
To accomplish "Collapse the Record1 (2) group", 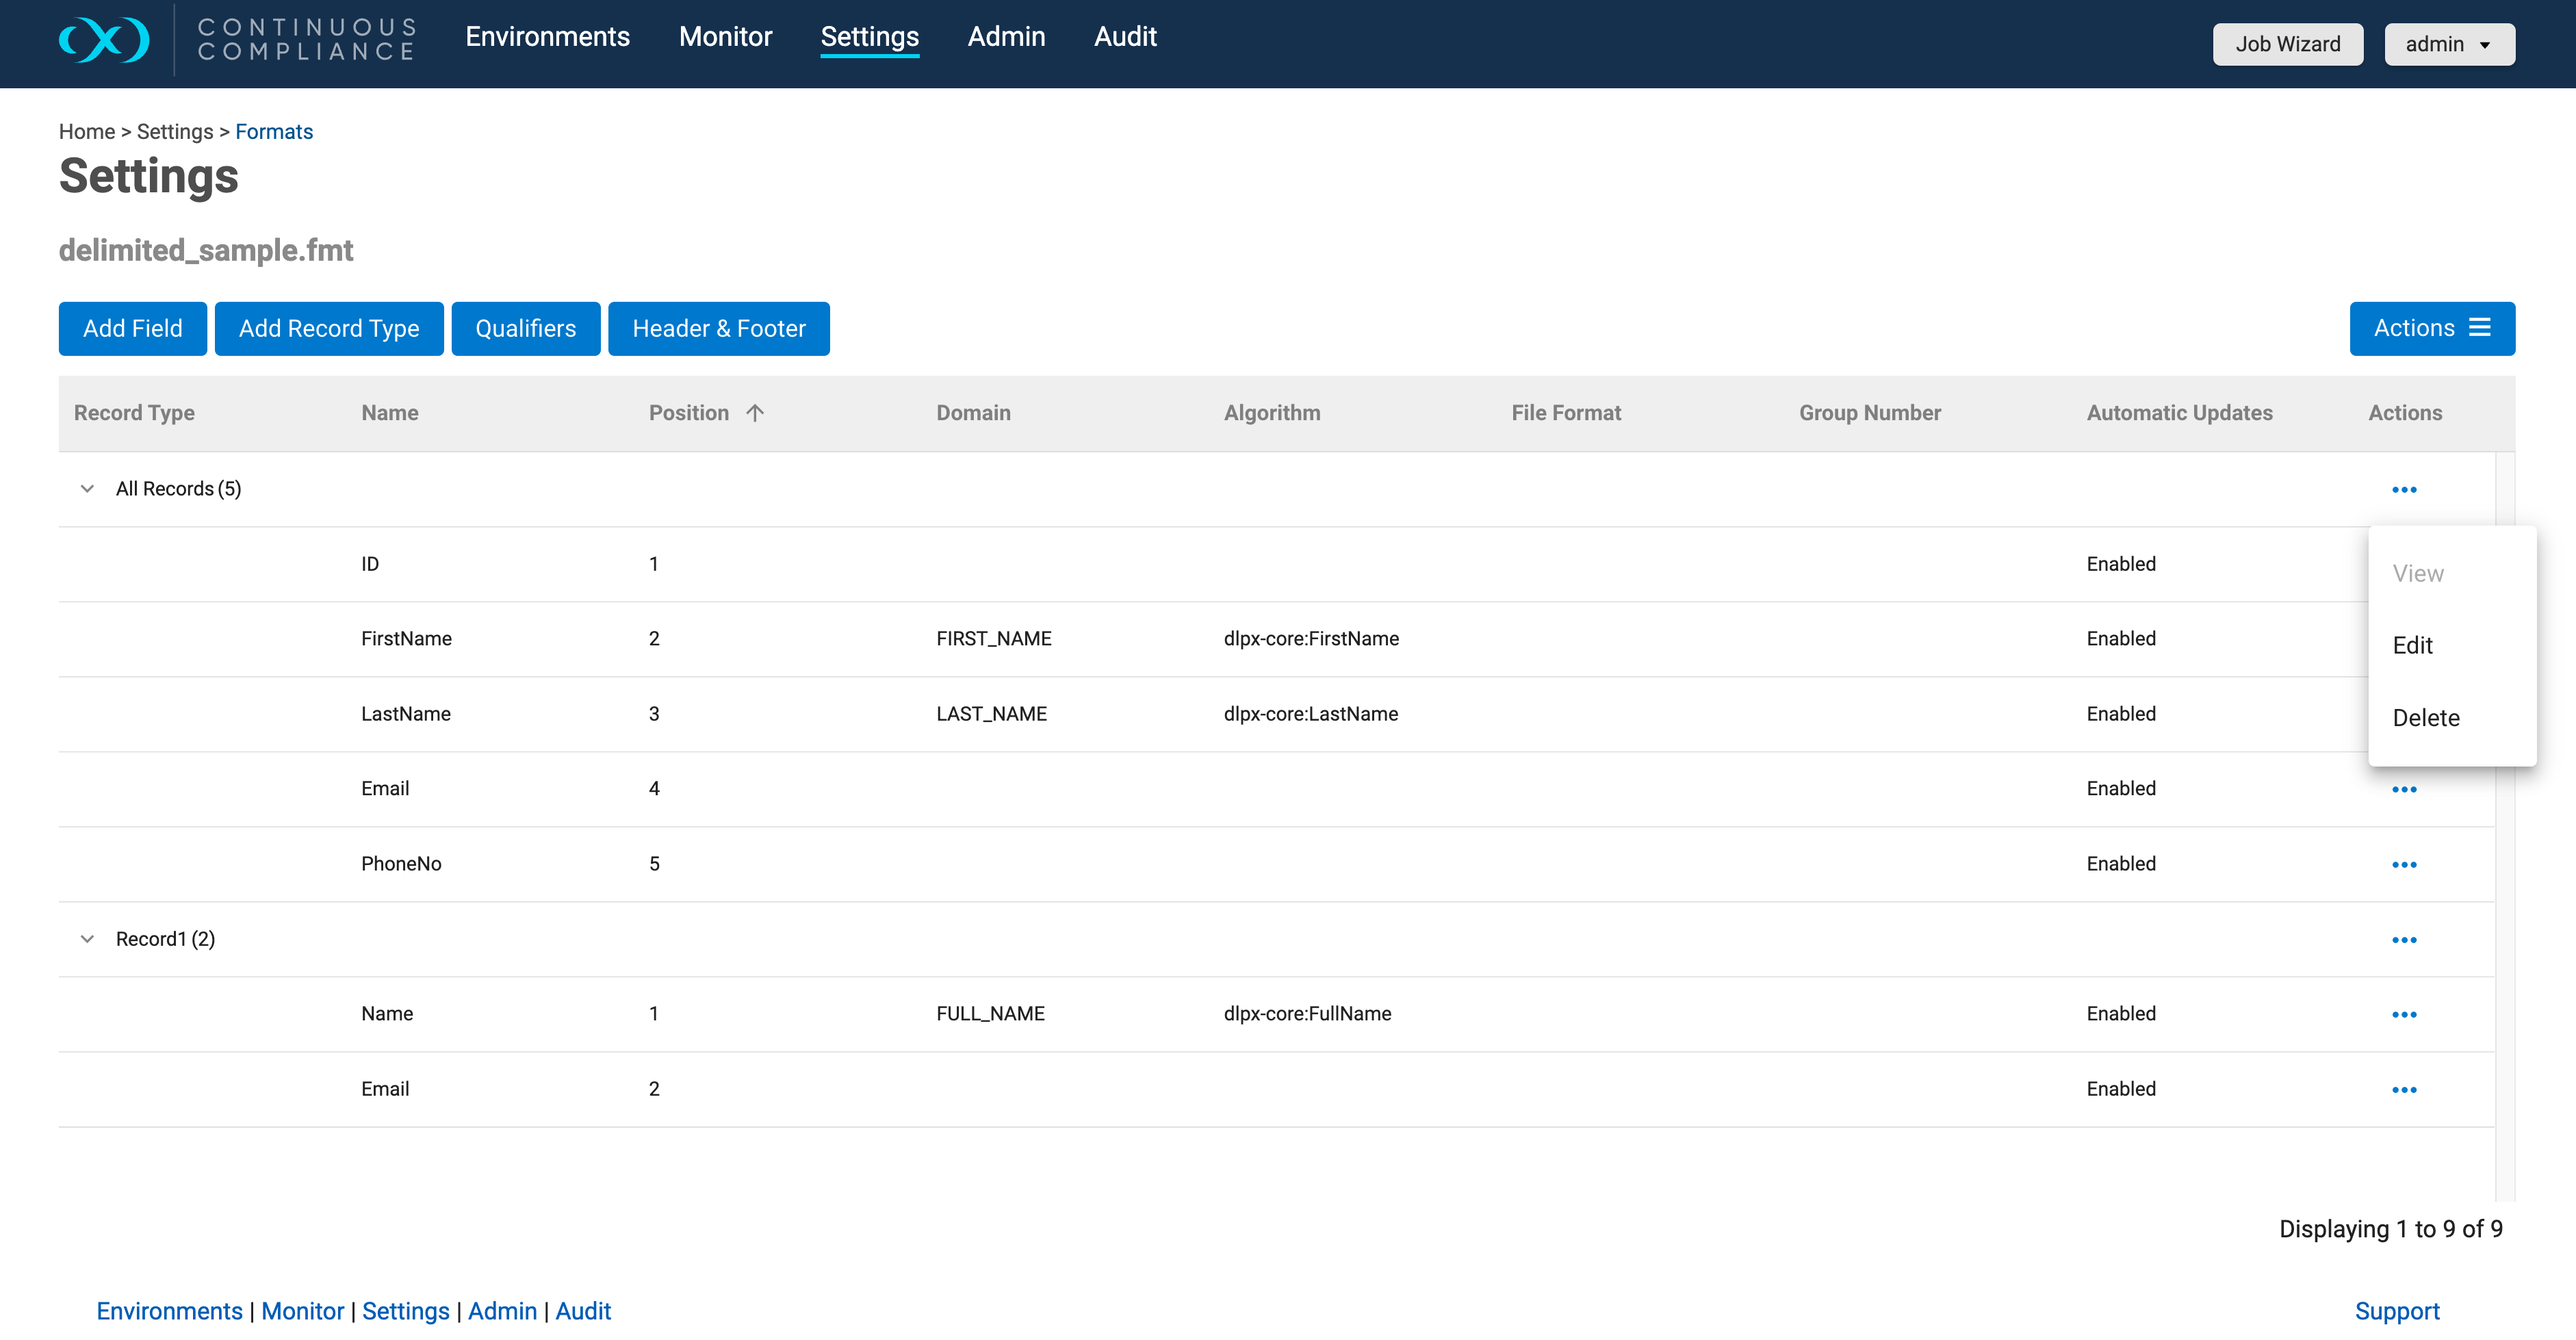I will [87, 939].
